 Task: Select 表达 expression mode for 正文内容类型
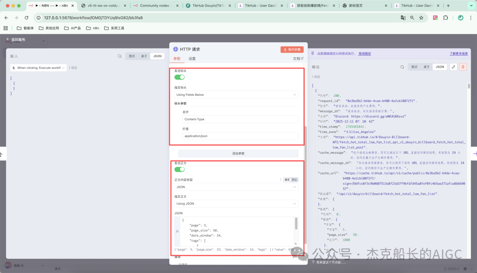[295, 179]
